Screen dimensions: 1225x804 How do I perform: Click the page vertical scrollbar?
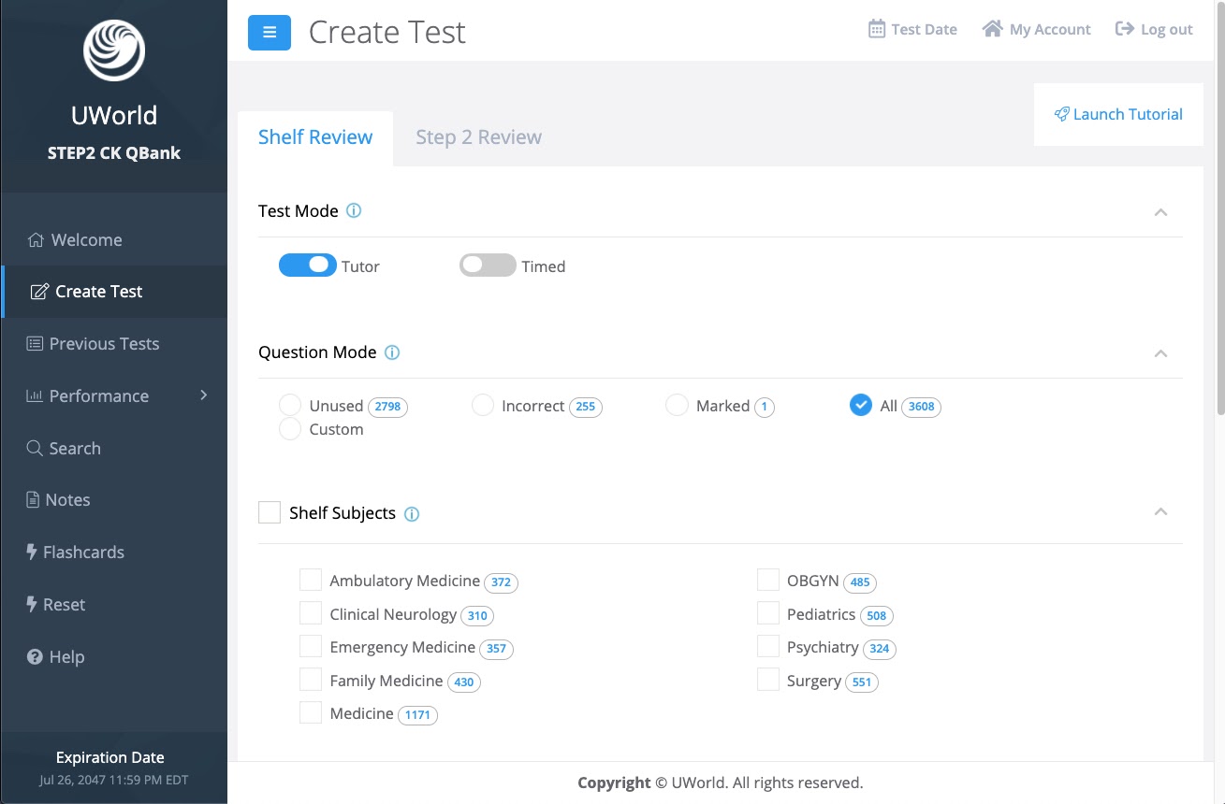(x=1220, y=210)
